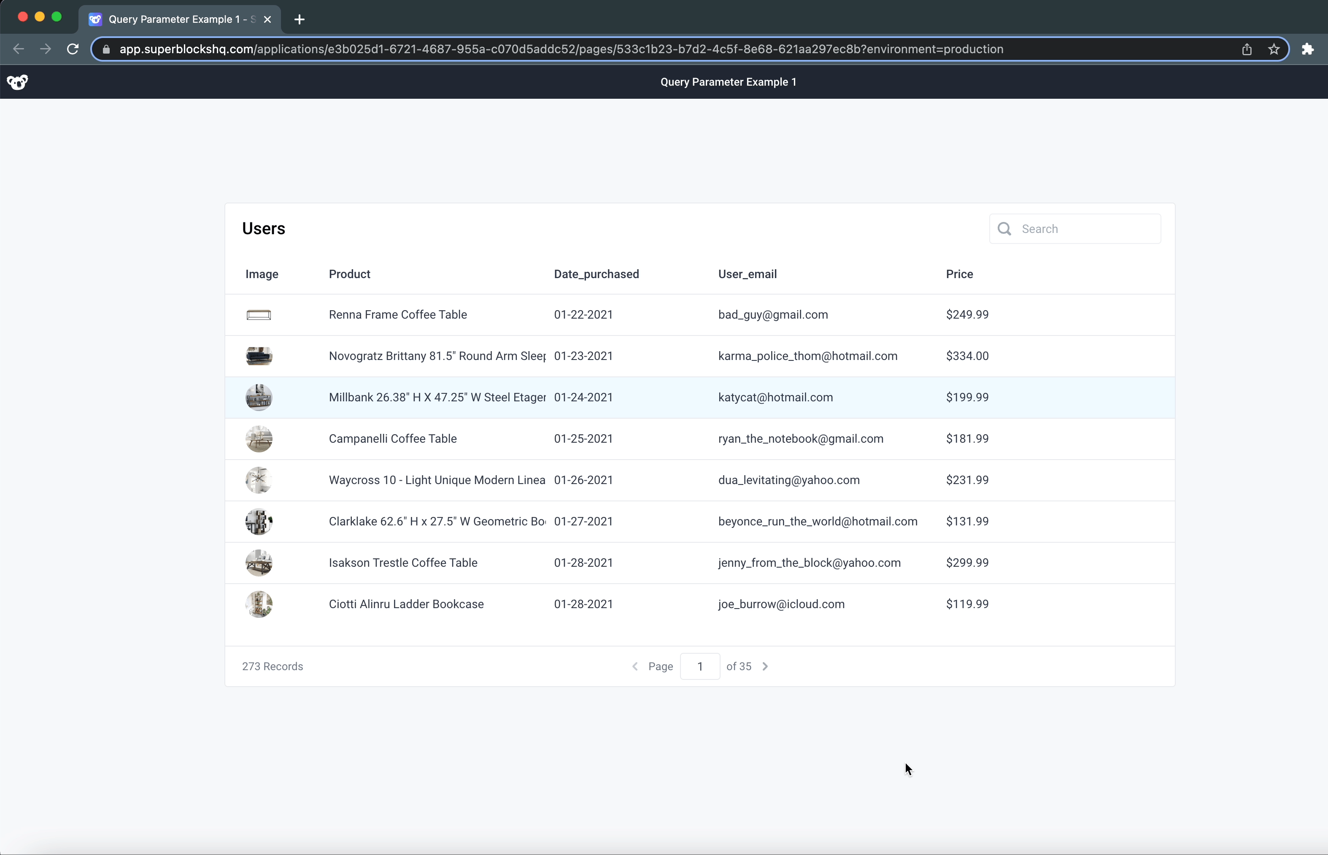Click the share icon in the address bar
This screenshot has height=855, width=1328.
point(1247,49)
